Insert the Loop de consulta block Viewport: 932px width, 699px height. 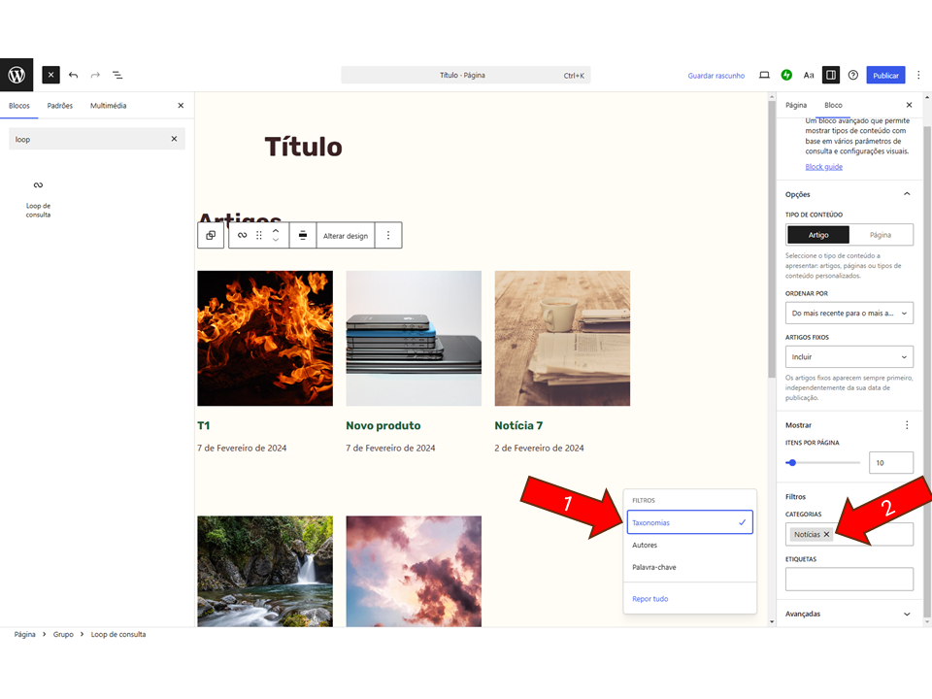(38, 195)
